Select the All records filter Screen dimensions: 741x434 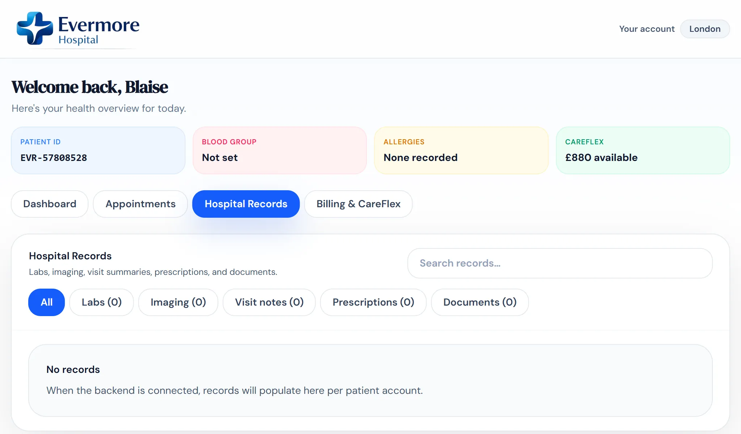[x=46, y=302]
